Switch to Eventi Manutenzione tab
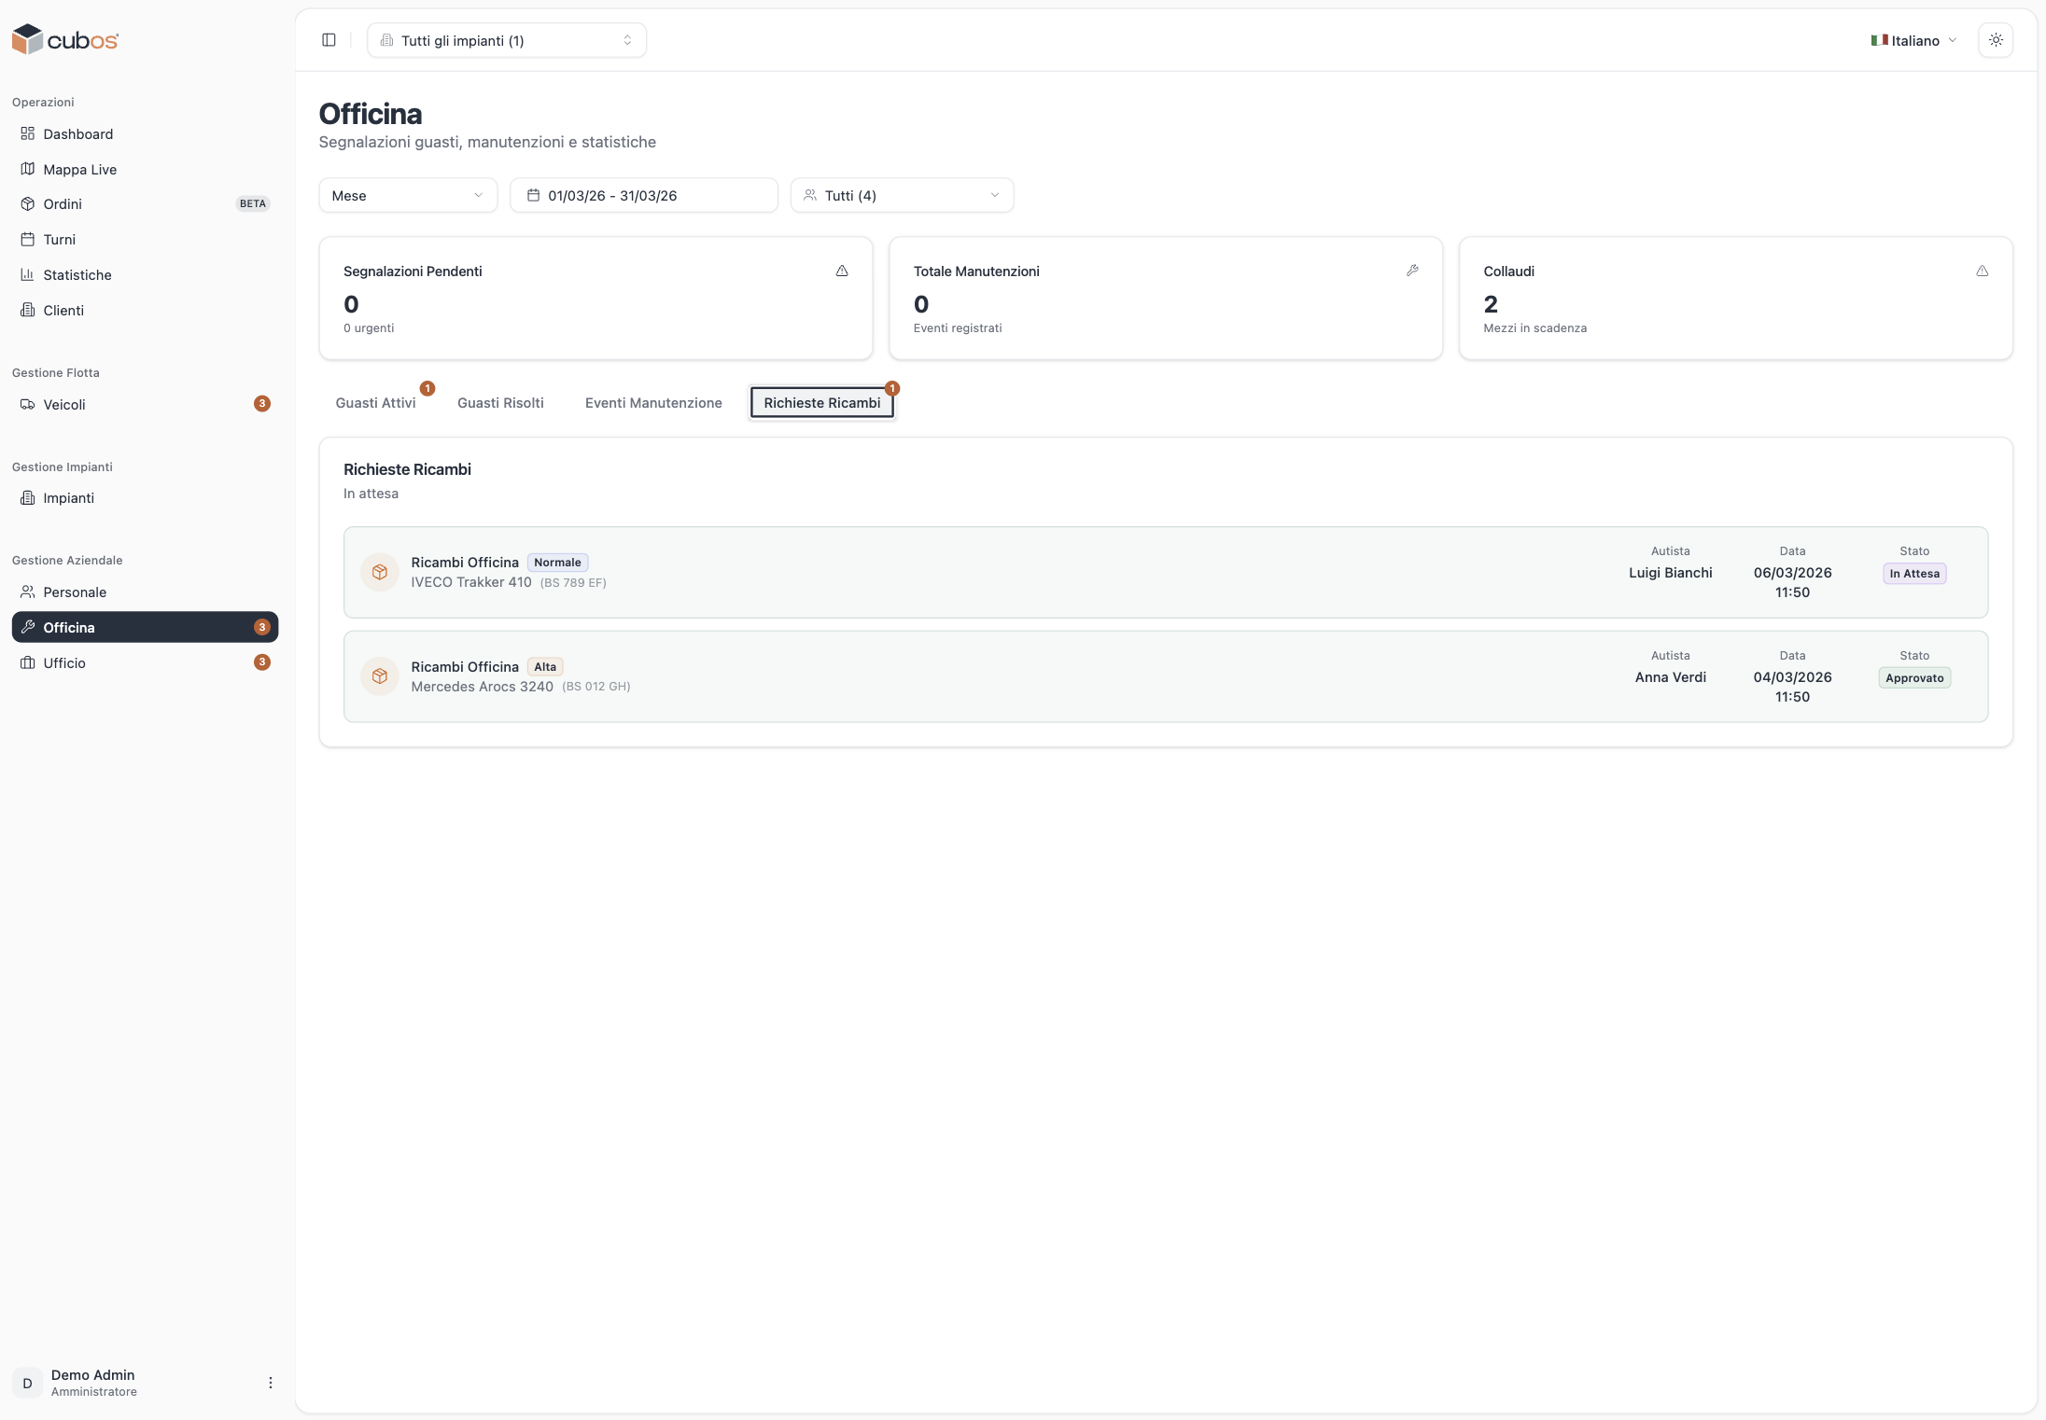This screenshot has width=2046, height=1420. 653,403
